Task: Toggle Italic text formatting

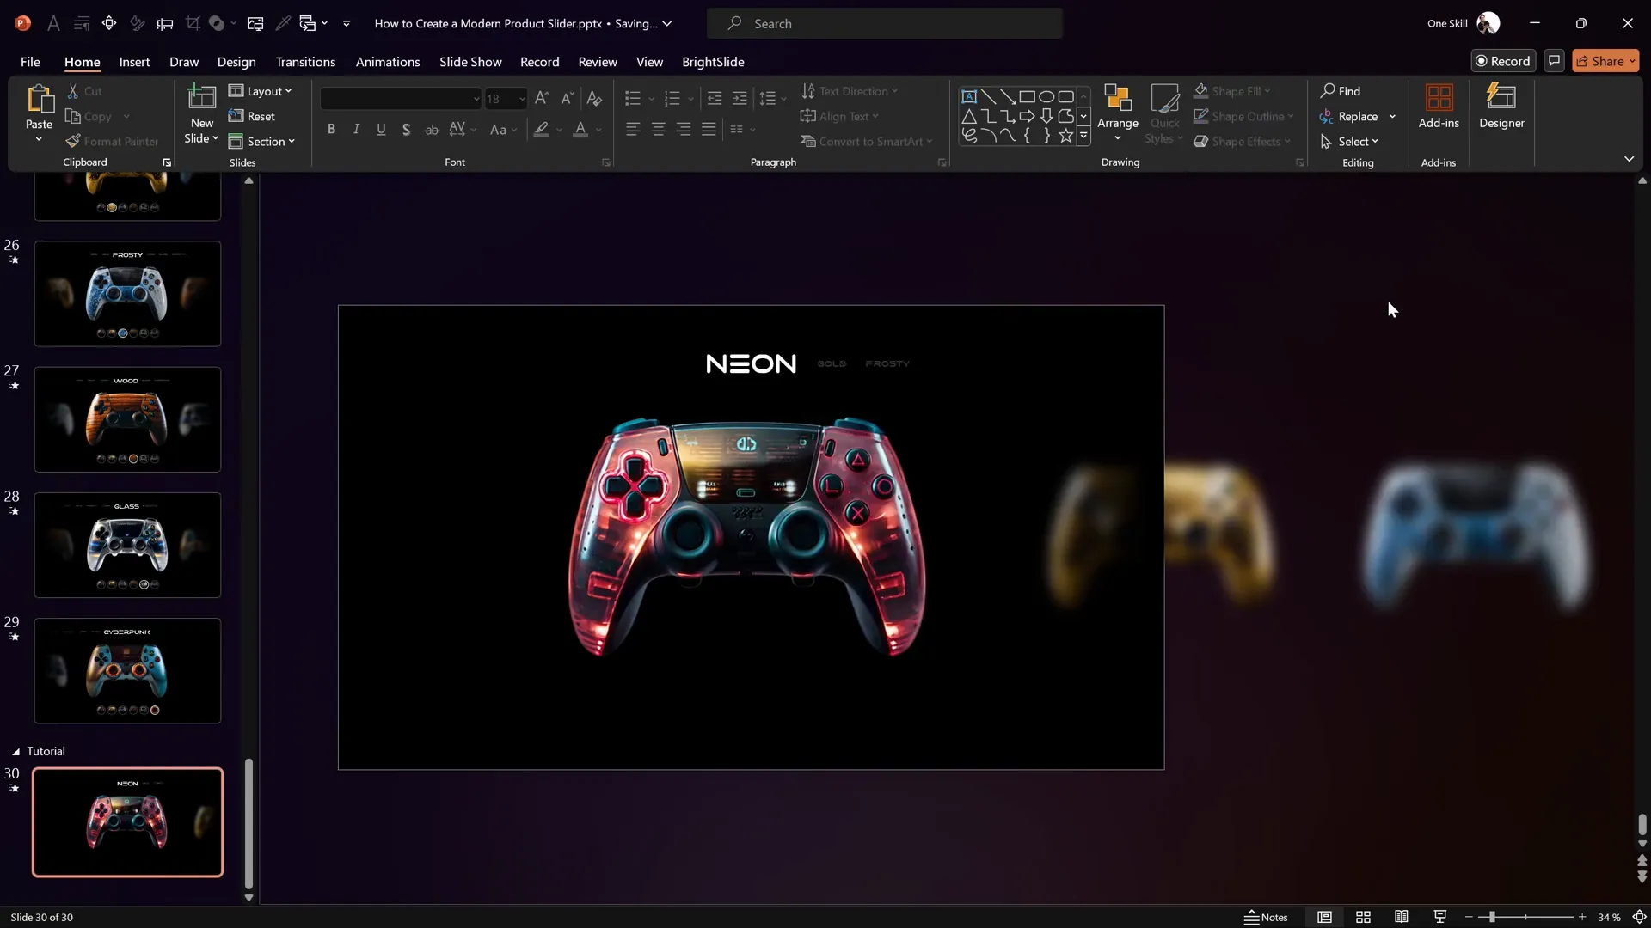Action: [x=356, y=130]
